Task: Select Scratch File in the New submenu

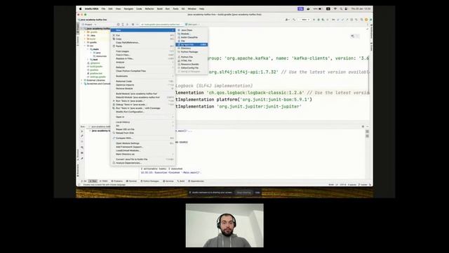Action: point(192,45)
